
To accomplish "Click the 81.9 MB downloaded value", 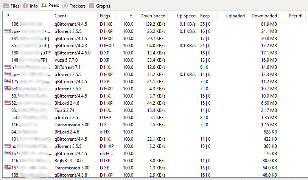I will [269, 24].
